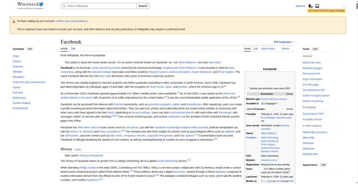Screen dimensions: 358x184
Task: Open Meta-Wiki project link
Action: coord(308,138)
